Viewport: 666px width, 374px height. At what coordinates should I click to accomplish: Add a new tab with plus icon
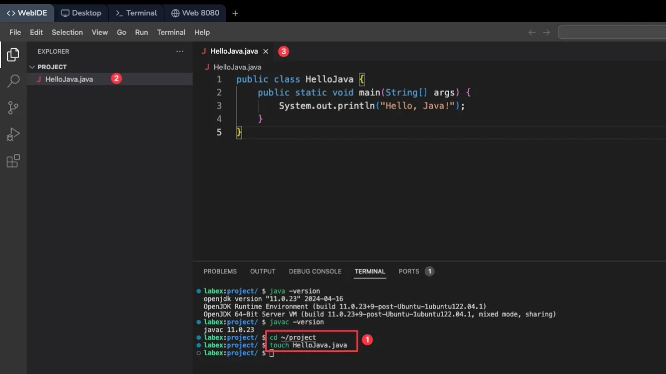click(x=235, y=13)
